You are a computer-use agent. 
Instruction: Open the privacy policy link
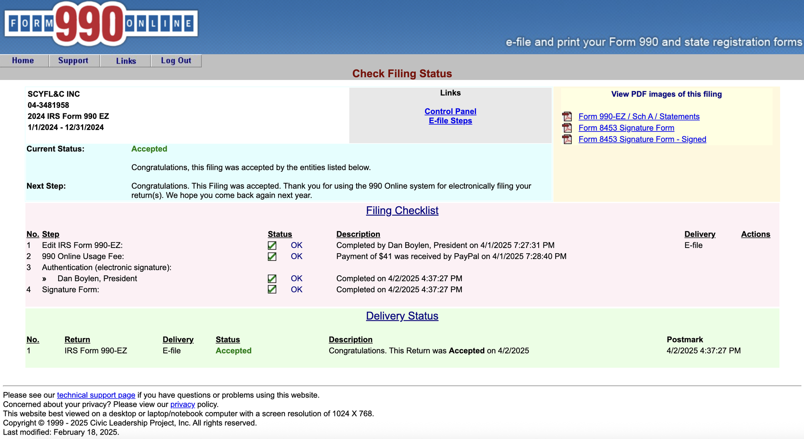pos(183,404)
